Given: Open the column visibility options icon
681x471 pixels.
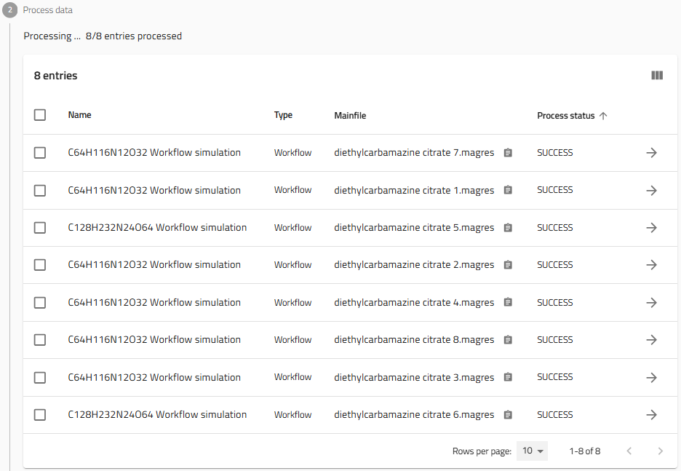Looking at the screenshot, I should tap(657, 76).
